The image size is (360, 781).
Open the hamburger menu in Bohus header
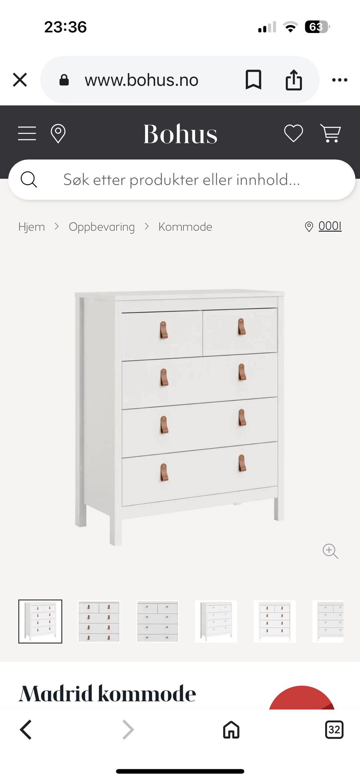click(x=27, y=133)
